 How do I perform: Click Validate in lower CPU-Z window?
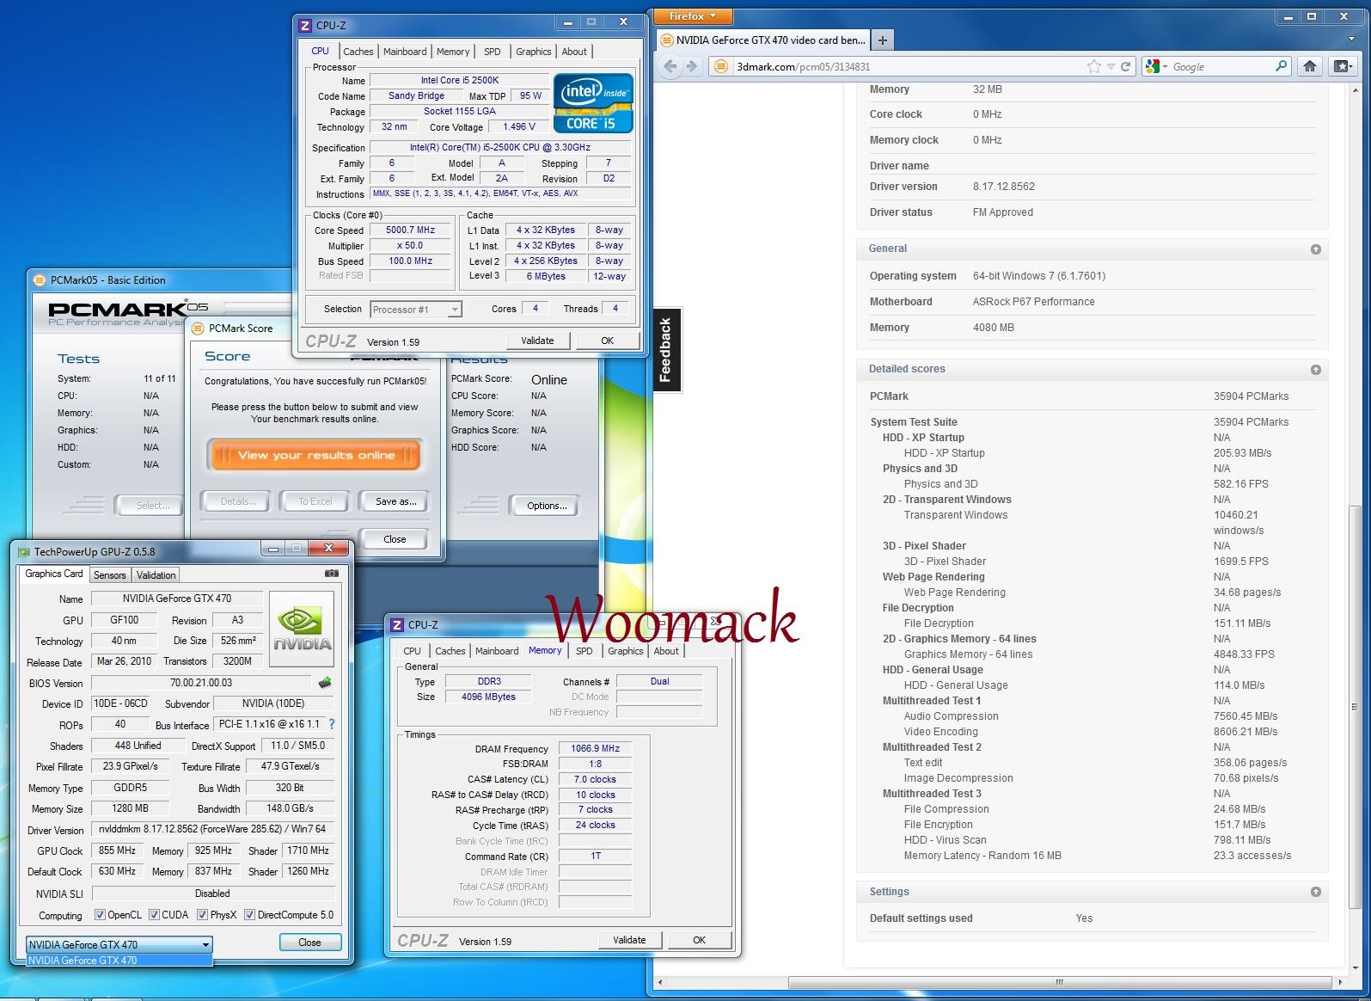629,940
